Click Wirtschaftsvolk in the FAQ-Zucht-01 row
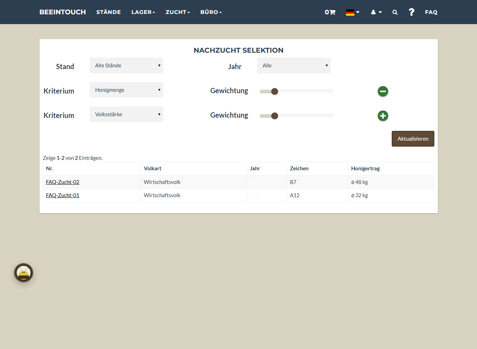 tap(162, 195)
